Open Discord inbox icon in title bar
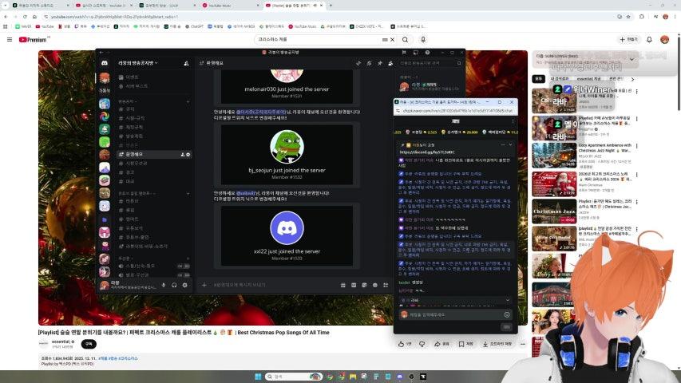Screen dimensions: 681x383 (x=416, y=52)
